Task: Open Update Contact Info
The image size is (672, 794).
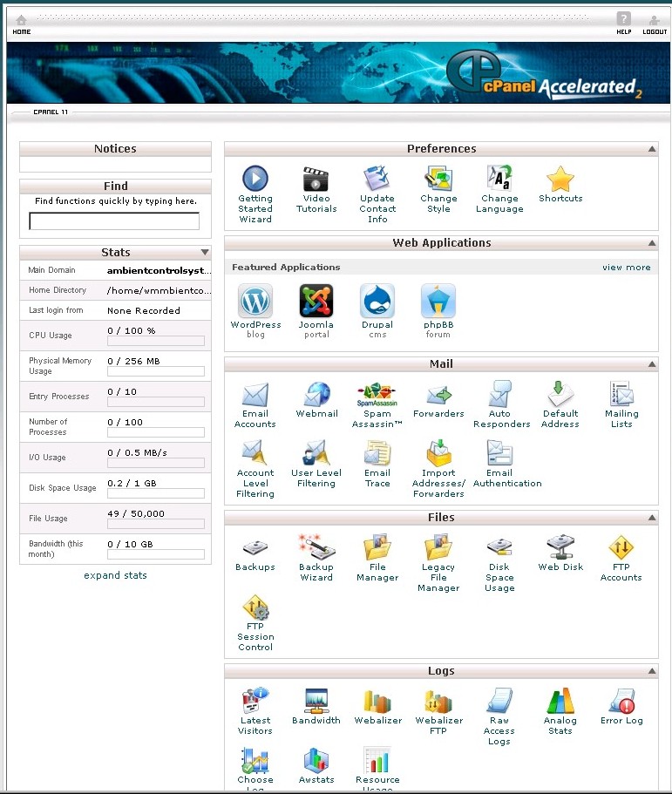Action: coord(377,194)
